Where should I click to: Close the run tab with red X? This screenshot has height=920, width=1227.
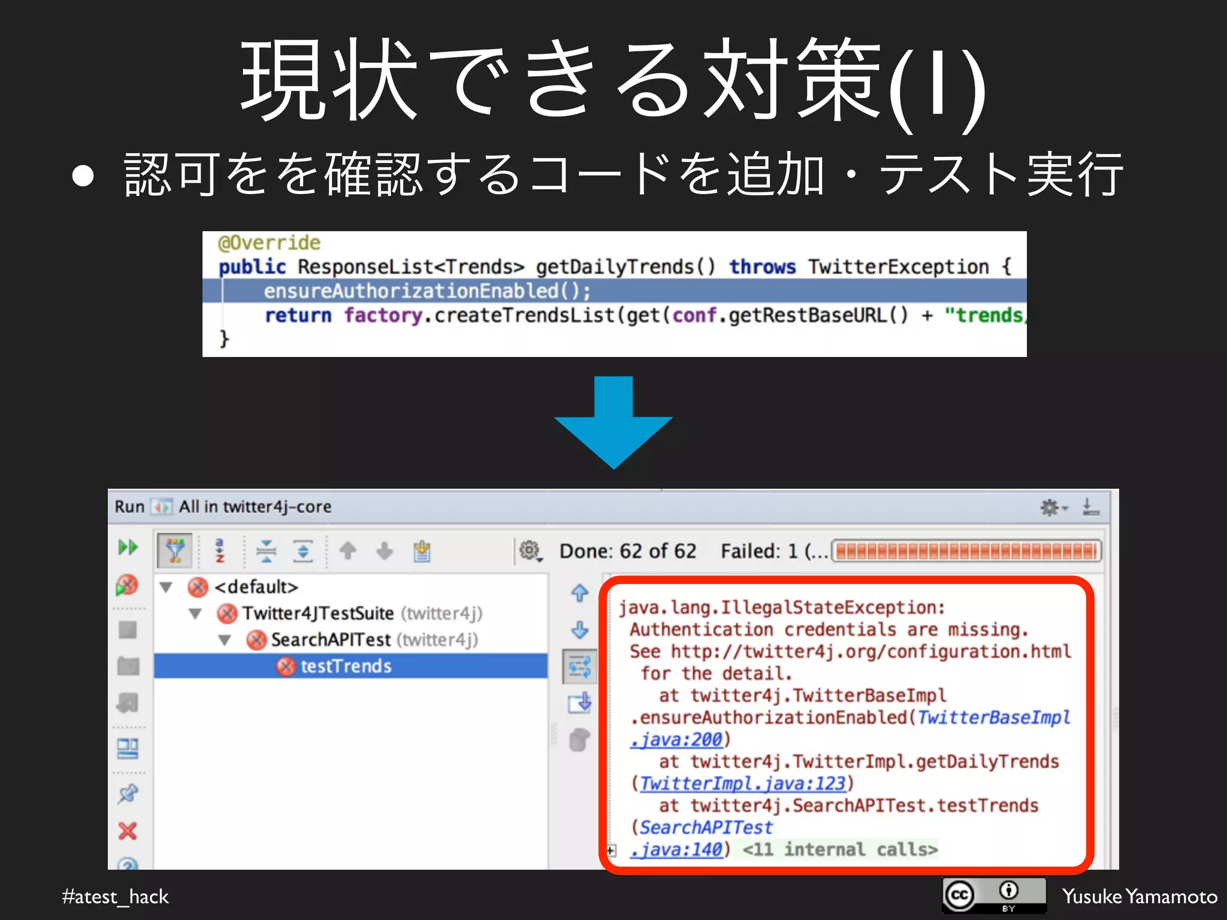tap(128, 831)
